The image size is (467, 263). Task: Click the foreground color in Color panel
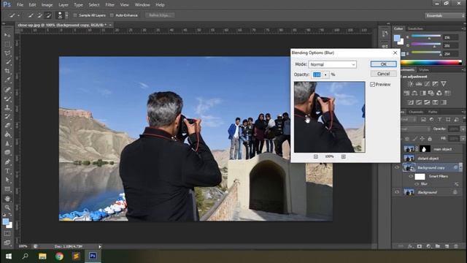click(397, 38)
